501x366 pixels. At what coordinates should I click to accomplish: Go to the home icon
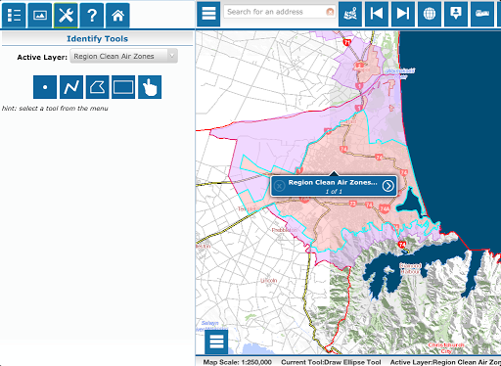(x=117, y=15)
